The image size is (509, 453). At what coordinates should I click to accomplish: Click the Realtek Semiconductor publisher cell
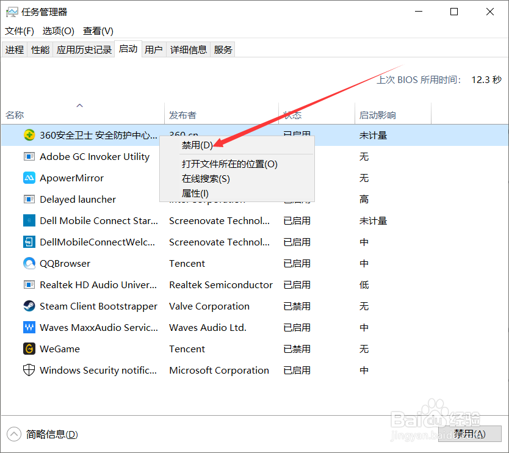tap(221, 284)
